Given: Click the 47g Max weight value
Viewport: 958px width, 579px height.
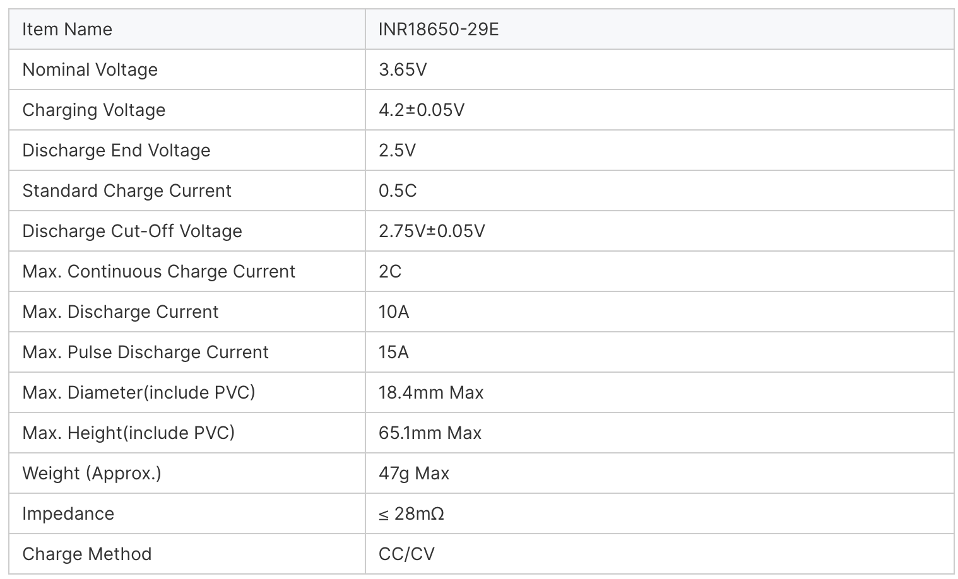Looking at the screenshot, I should pos(413,473).
